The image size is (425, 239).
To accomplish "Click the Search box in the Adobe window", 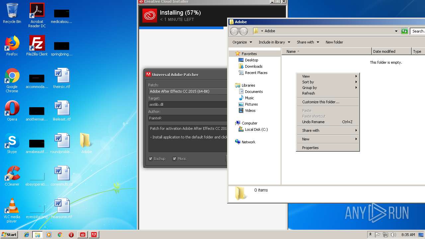I will (418, 31).
